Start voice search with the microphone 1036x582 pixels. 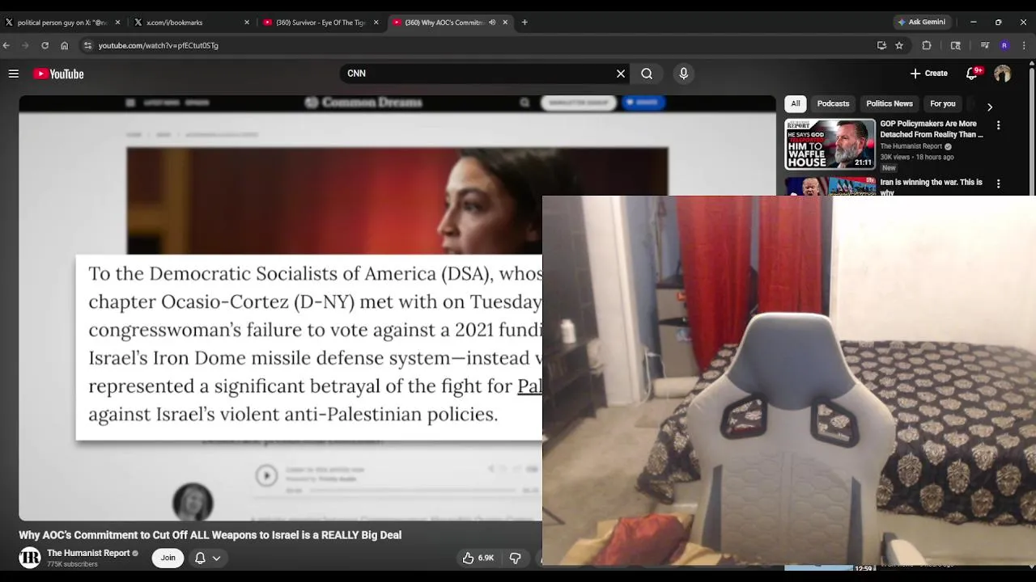[x=684, y=74]
